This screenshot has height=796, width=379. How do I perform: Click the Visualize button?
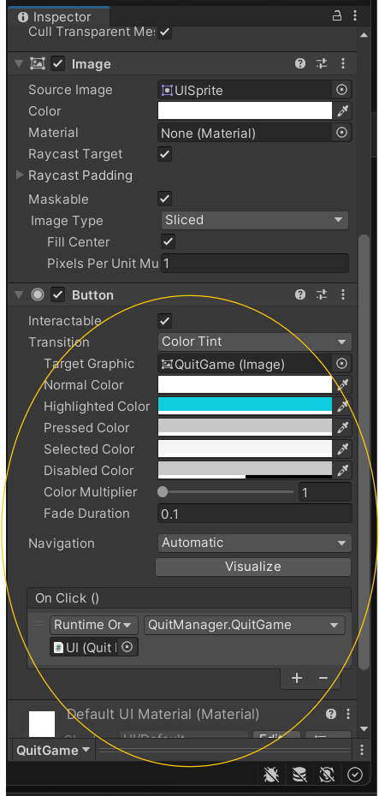tap(253, 567)
